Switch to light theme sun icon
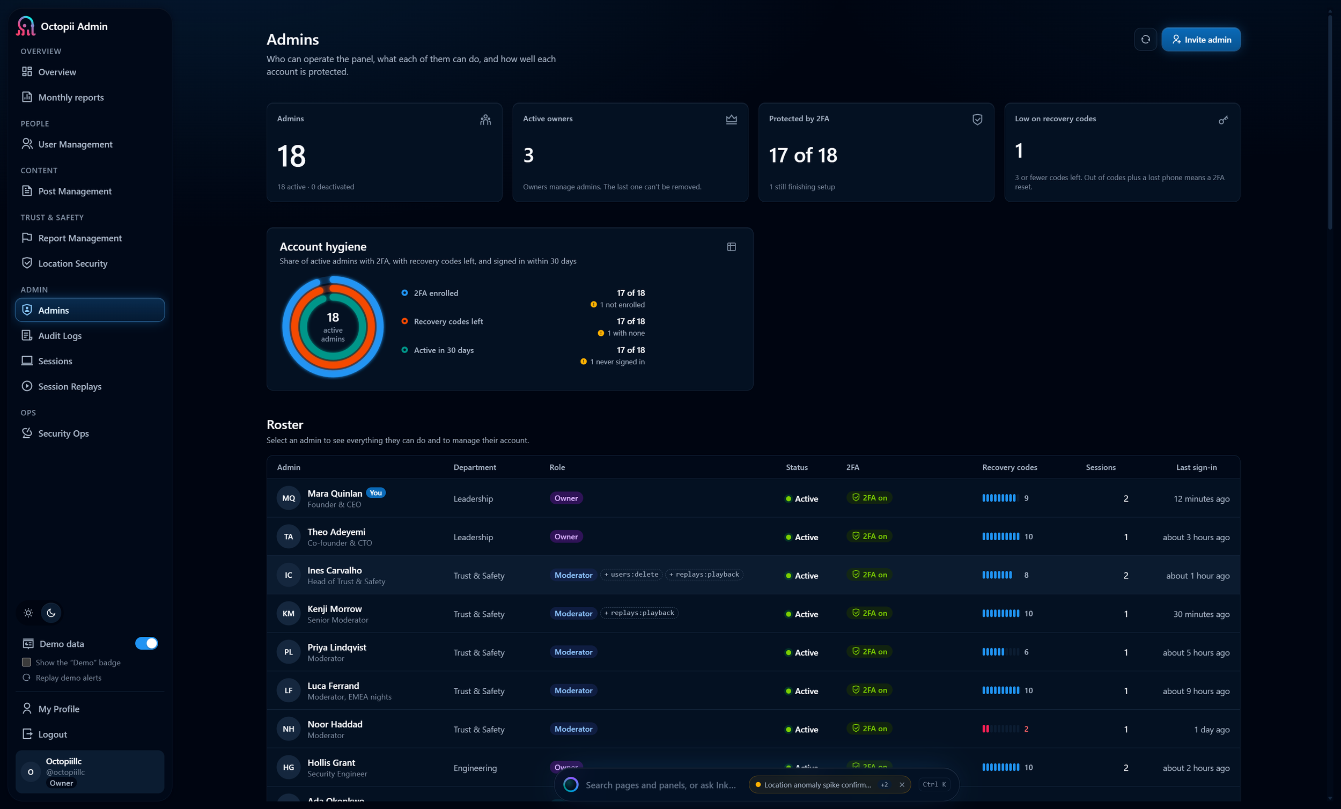 point(28,613)
